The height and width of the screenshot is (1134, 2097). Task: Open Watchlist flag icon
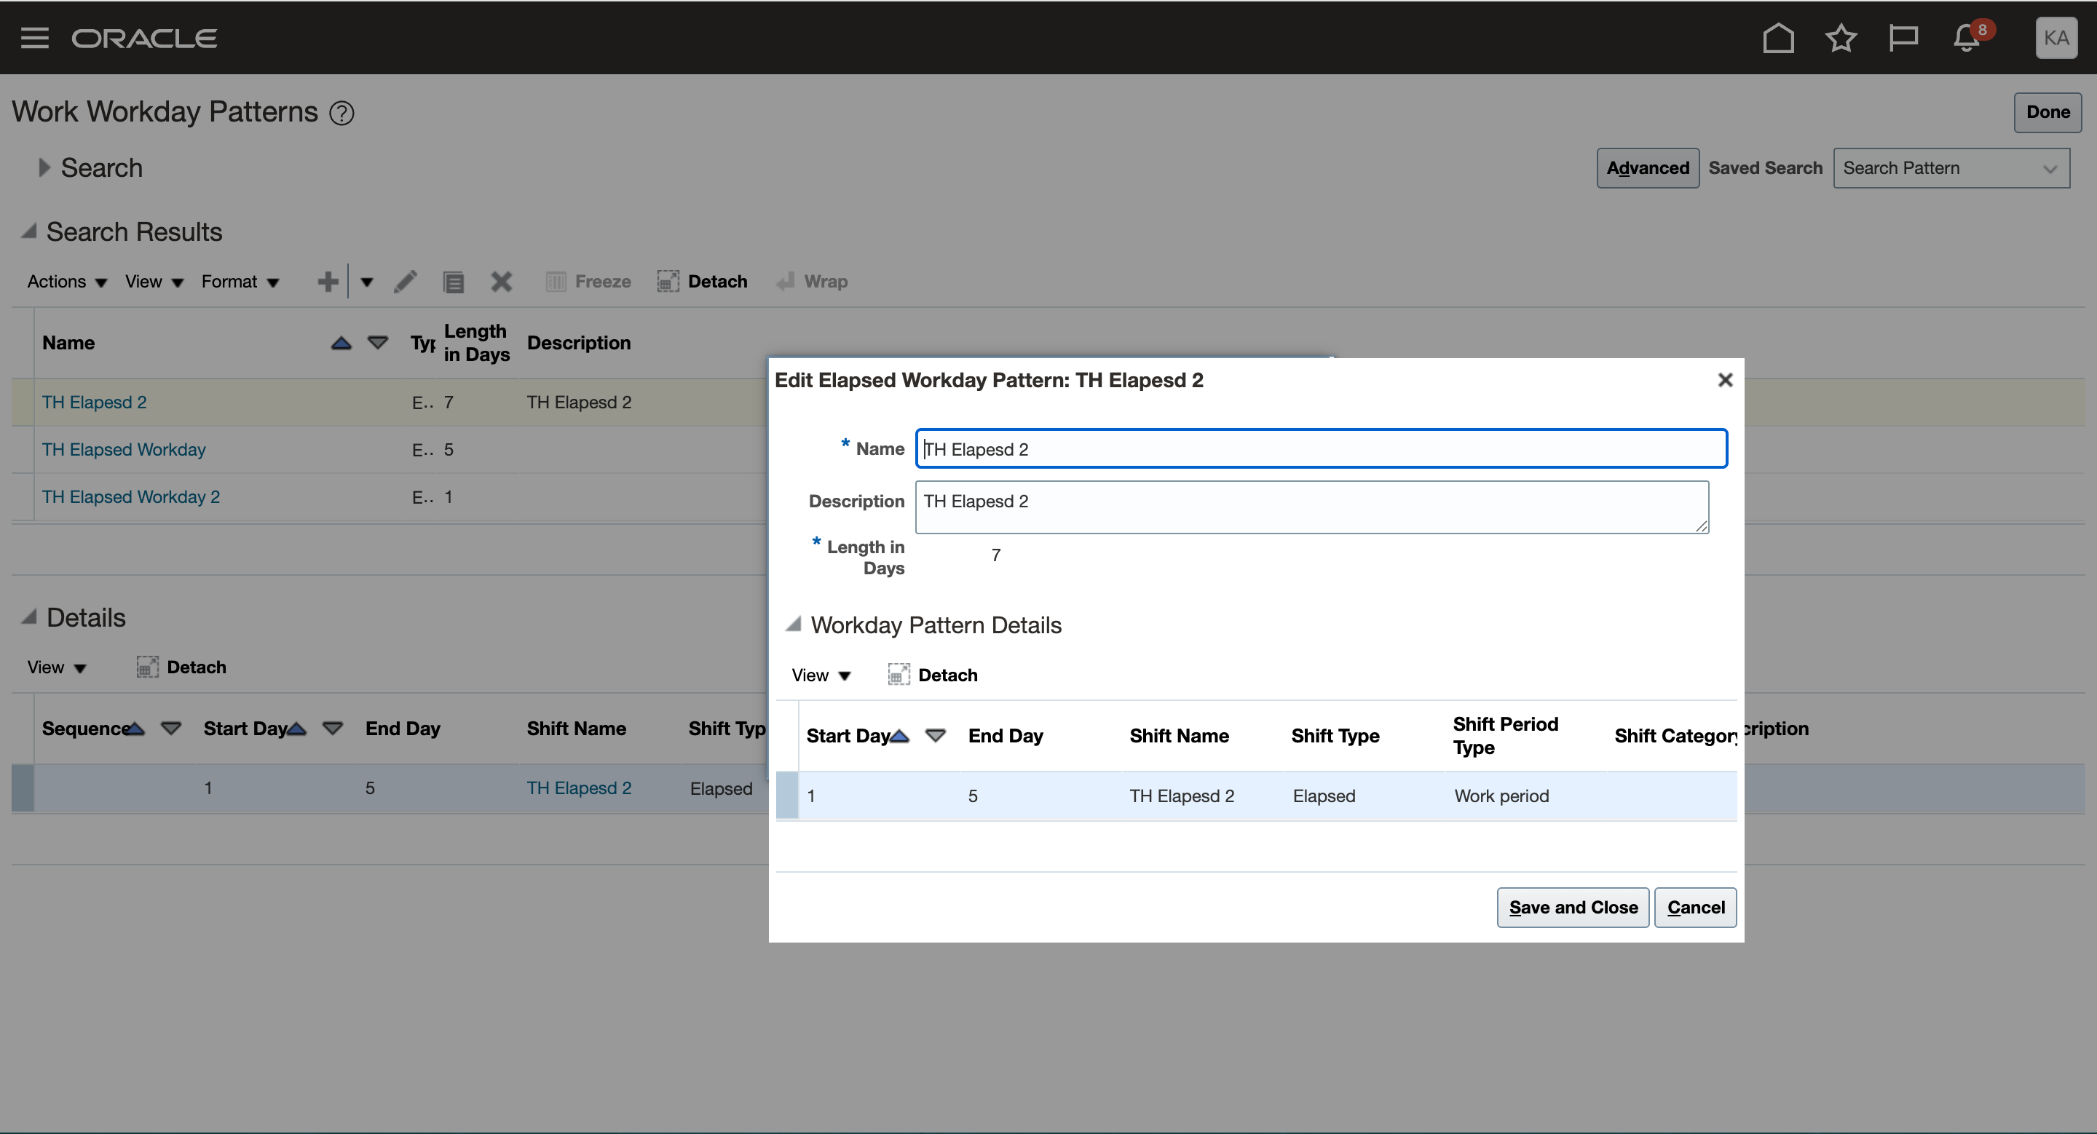(1903, 39)
